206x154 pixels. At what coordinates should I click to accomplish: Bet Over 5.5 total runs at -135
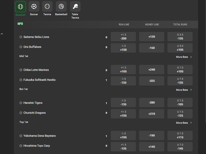click(180, 37)
